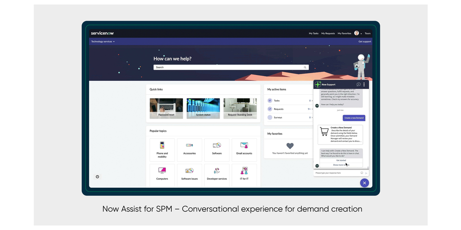The width and height of the screenshot is (461, 230).
Task: Open the emoji picker in chat
Action: [x=362, y=173]
